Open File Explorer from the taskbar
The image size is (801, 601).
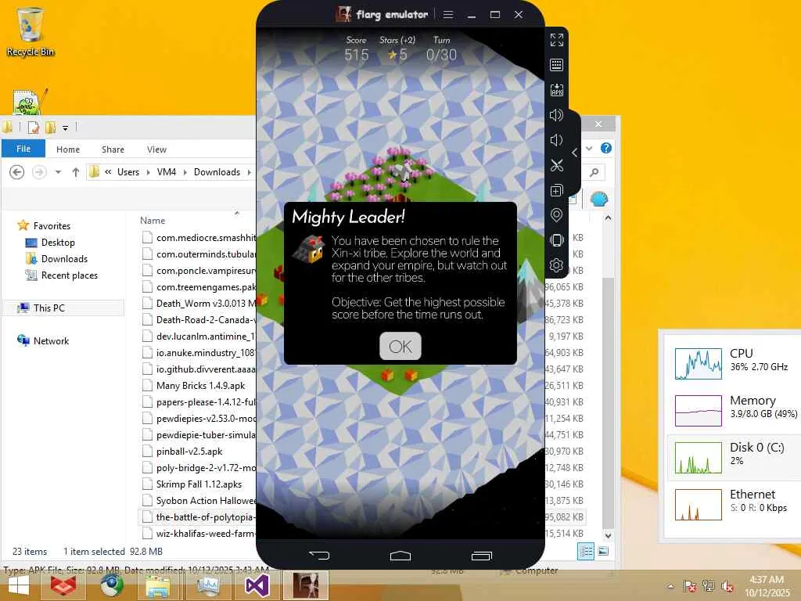pos(158,585)
